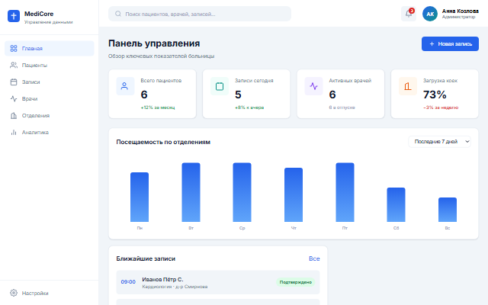The image size is (488, 305).
Task: Switch to Аналитика page
Action: 49,132
